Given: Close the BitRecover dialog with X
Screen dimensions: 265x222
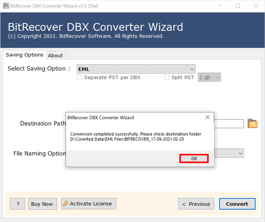Looking at the screenshot, I should (207, 117).
